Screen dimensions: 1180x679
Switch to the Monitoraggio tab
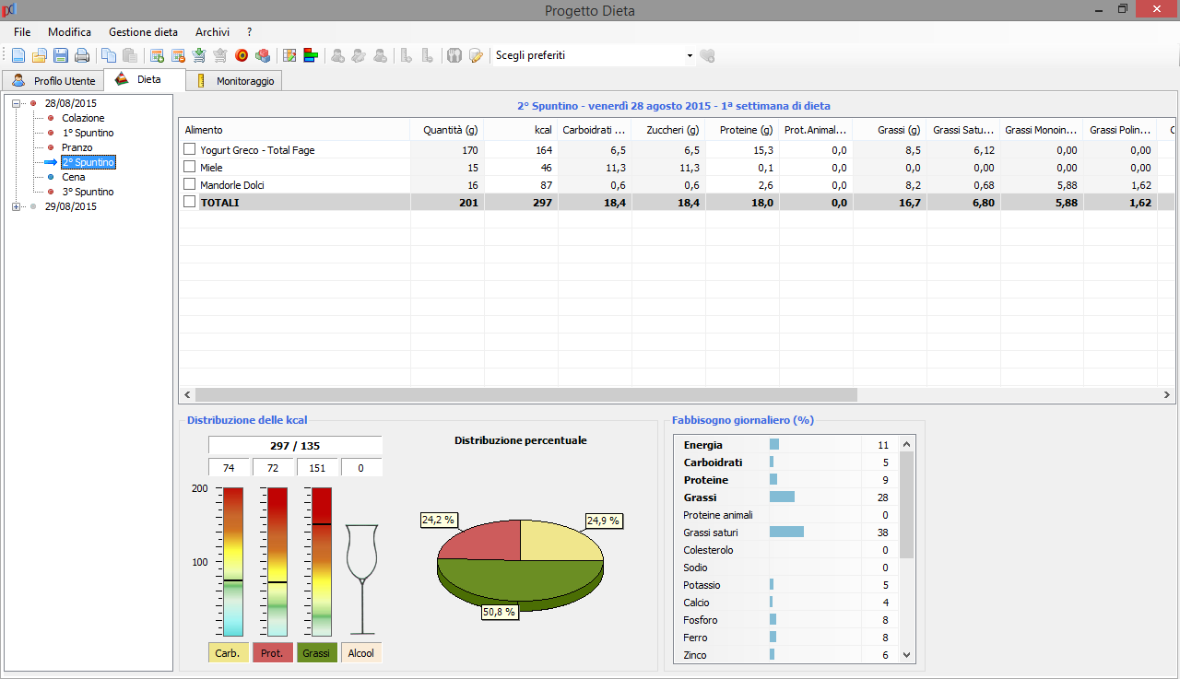pyautogui.click(x=244, y=81)
